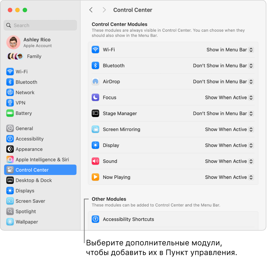Click the Desktop & Dock icon
This screenshot has width=267, height=259.
[x=10, y=180]
